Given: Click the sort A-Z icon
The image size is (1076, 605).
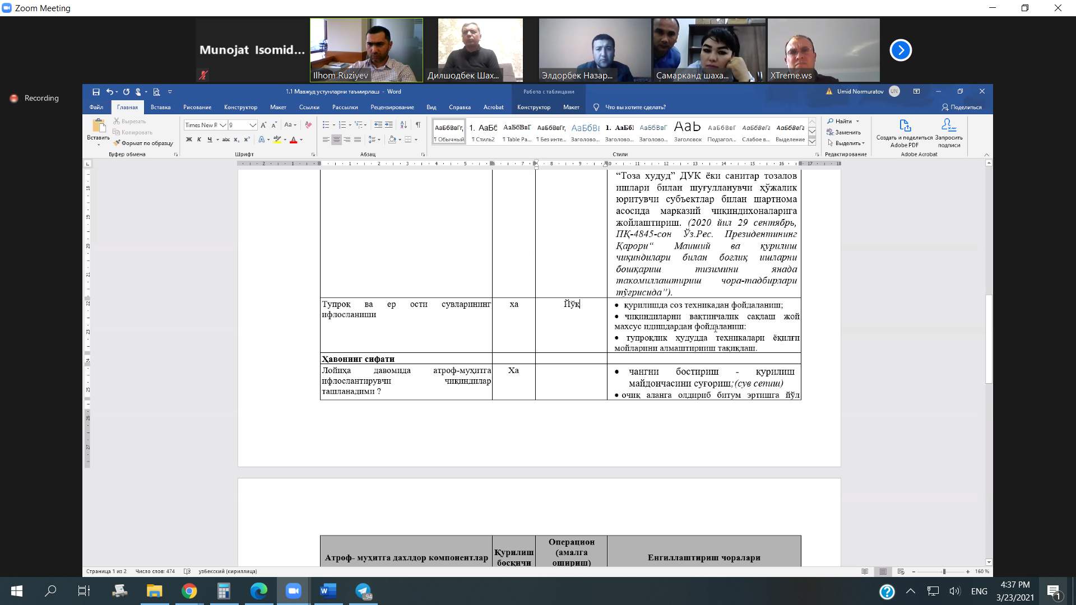Looking at the screenshot, I should click(x=403, y=125).
